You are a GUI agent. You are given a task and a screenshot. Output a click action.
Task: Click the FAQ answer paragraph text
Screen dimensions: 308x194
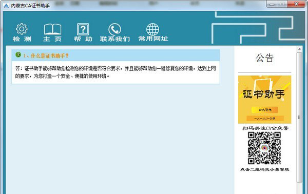tap(115, 72)
